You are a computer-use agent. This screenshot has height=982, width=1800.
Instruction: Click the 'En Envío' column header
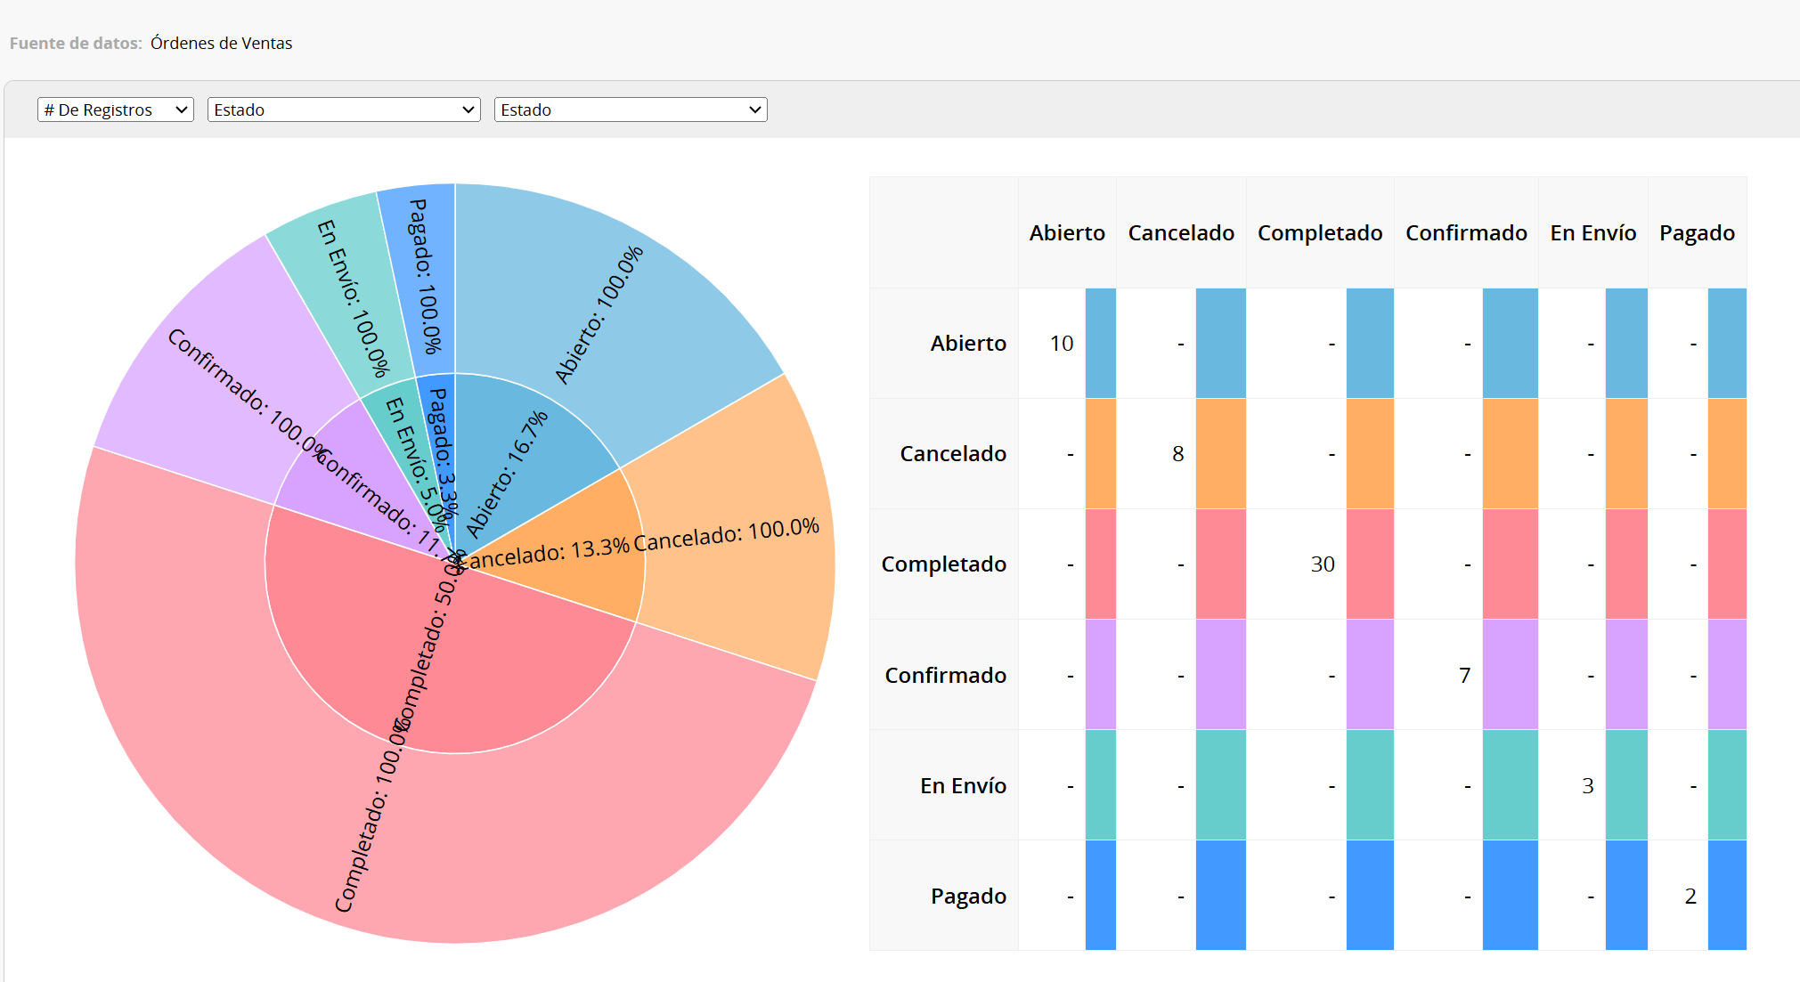click(1593, 233)
